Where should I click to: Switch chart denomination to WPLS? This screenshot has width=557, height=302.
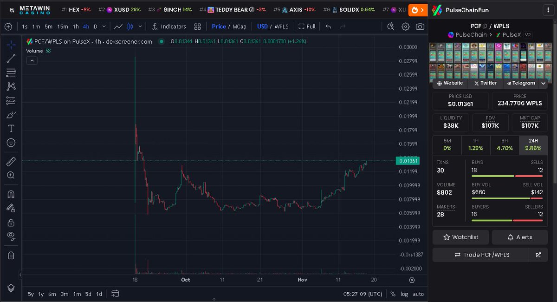click(x=281, y=26)
